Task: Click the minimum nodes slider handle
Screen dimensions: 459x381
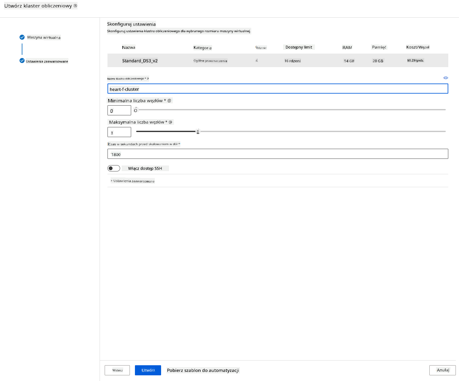Action: point(136,110)
